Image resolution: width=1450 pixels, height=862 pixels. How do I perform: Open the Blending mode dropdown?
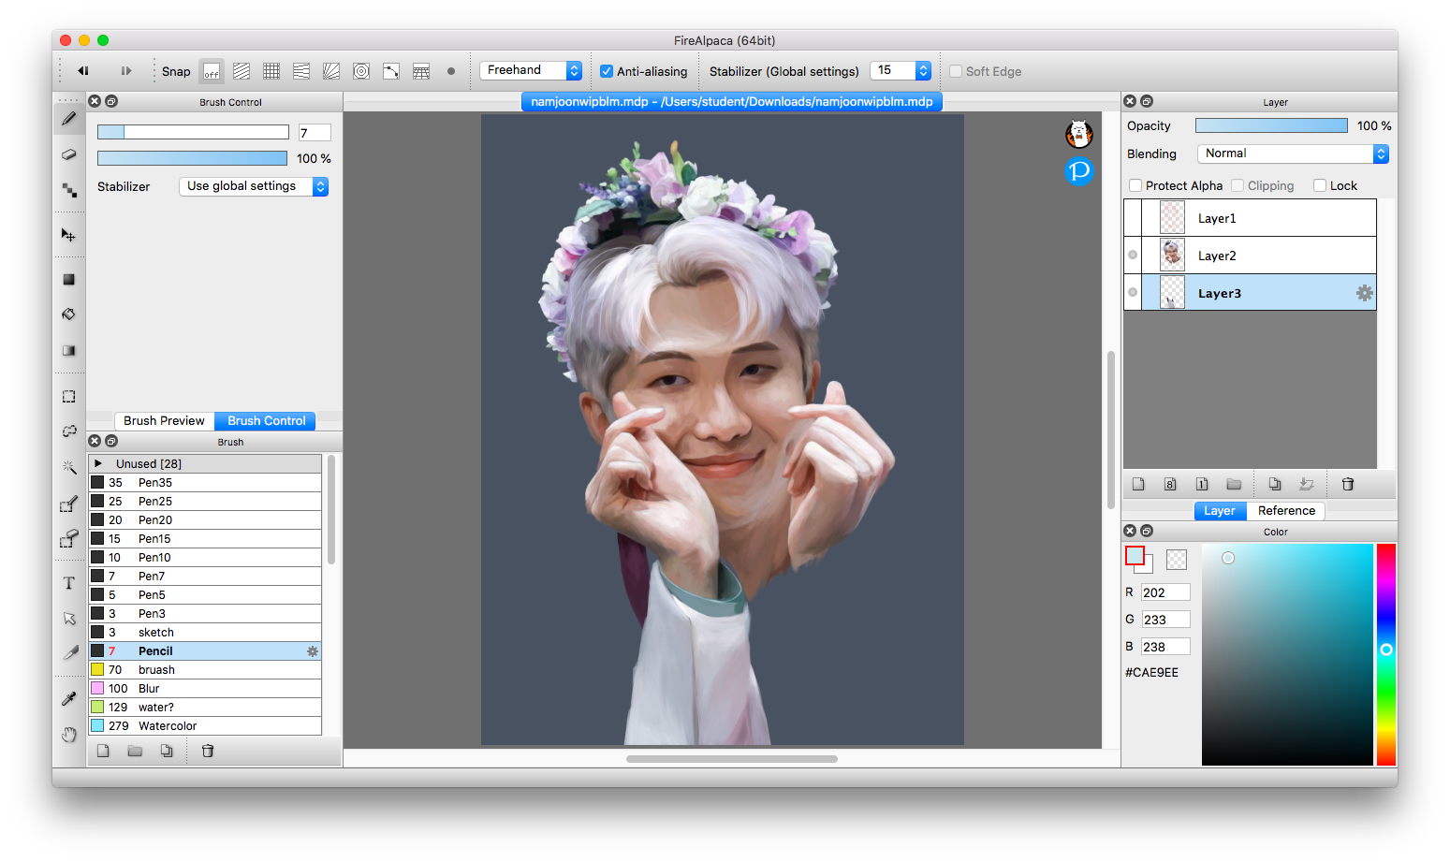[1293, 153]
